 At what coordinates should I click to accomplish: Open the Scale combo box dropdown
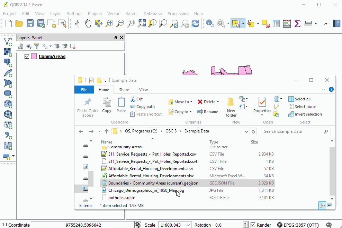(x=188, y=225)
